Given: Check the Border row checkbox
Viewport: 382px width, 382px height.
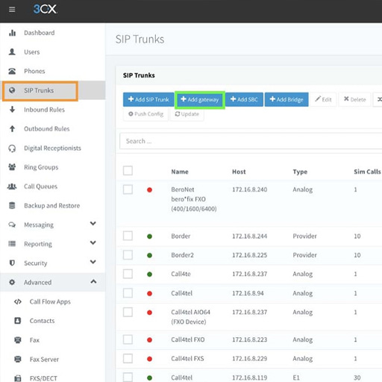Looking at the screenshot, I should point(128,236).
